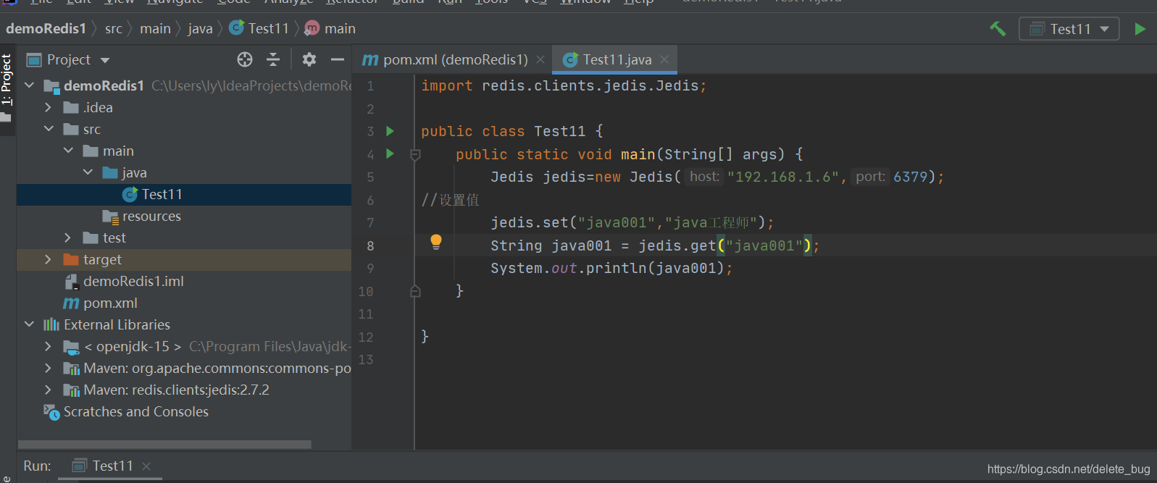Image resolution: width=1157 pixels, height=483 pixels.
Task: Expand the openjdk-15 library
Action: pos(49,346)
